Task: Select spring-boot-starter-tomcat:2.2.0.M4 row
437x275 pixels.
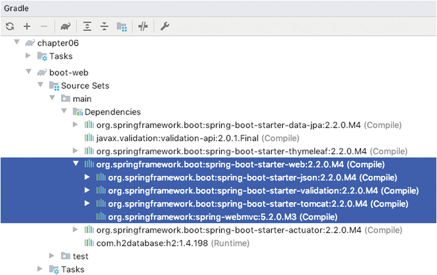Action: (218, 204)
